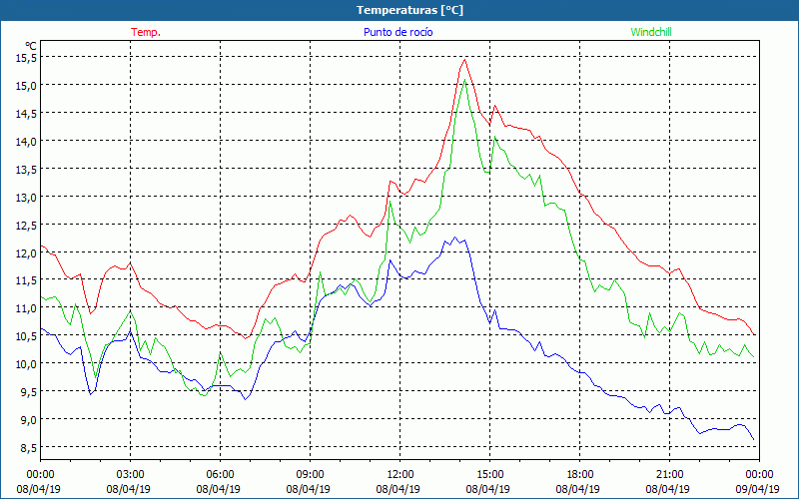Click the highest peak of the red Temp. curve
The image size is (799, 499).
464,60
